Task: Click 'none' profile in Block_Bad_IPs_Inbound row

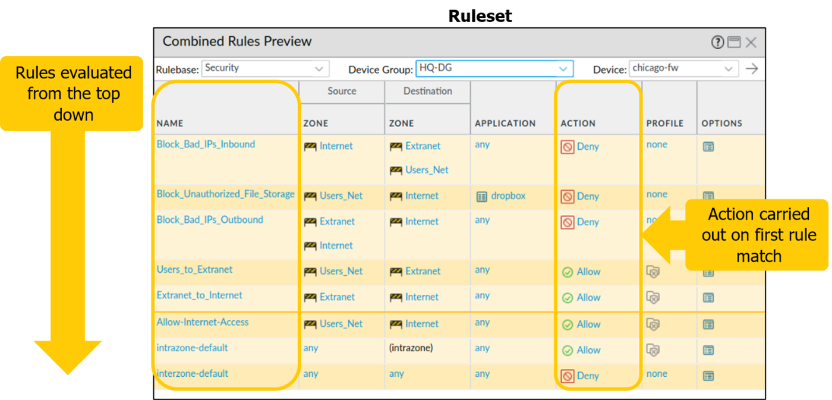Action: click(657, 144)
